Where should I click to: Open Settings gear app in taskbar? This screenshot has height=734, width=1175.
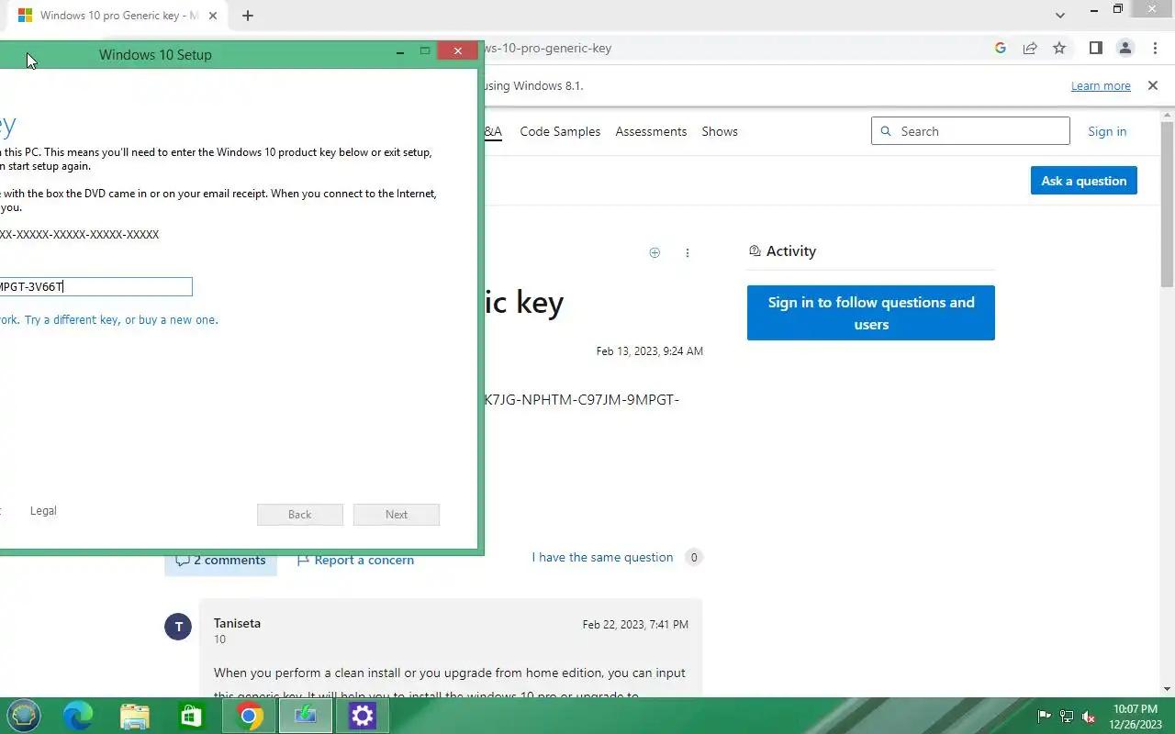point(363,716)
